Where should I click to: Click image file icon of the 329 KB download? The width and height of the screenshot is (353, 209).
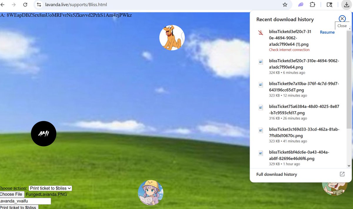pyautogui.click(x=261, y=153)
